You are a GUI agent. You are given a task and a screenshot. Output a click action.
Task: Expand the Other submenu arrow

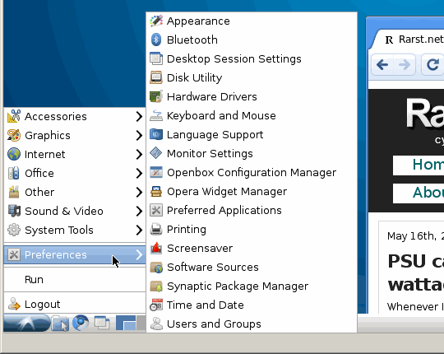139,192
